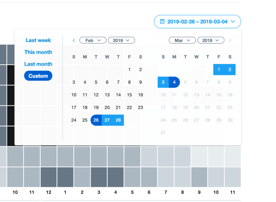The width and height of the screenshot is (276, 202).
Task: Select the Last week preset
Action: point(38,40)
